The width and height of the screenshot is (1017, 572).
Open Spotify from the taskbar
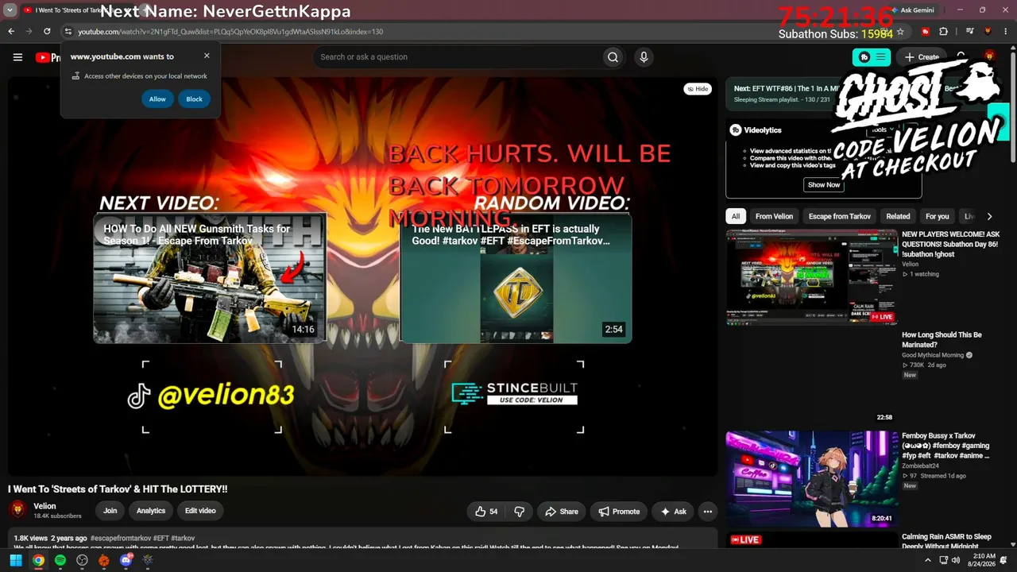[60, 561]
